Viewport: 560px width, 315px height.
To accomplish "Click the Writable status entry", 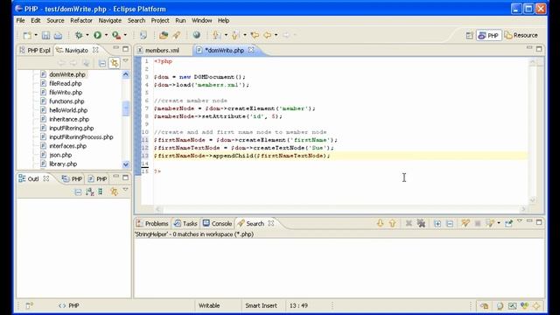I will pos(209,305).
